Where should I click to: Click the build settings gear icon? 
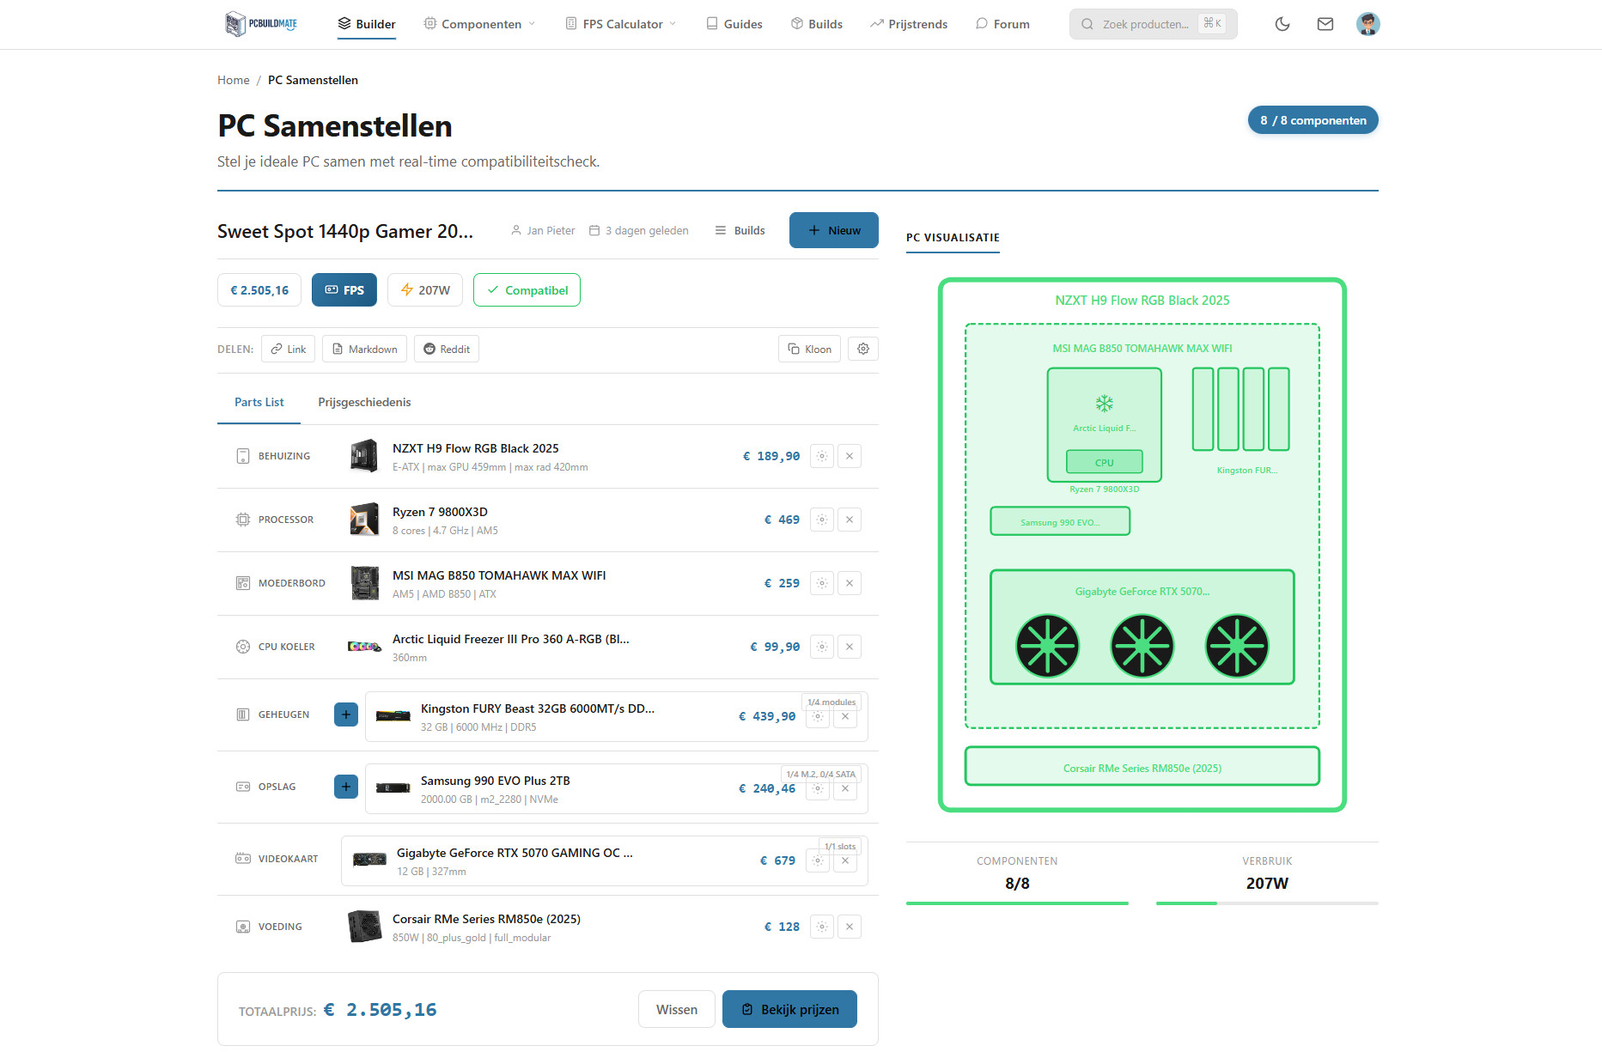tap(863, 350)
